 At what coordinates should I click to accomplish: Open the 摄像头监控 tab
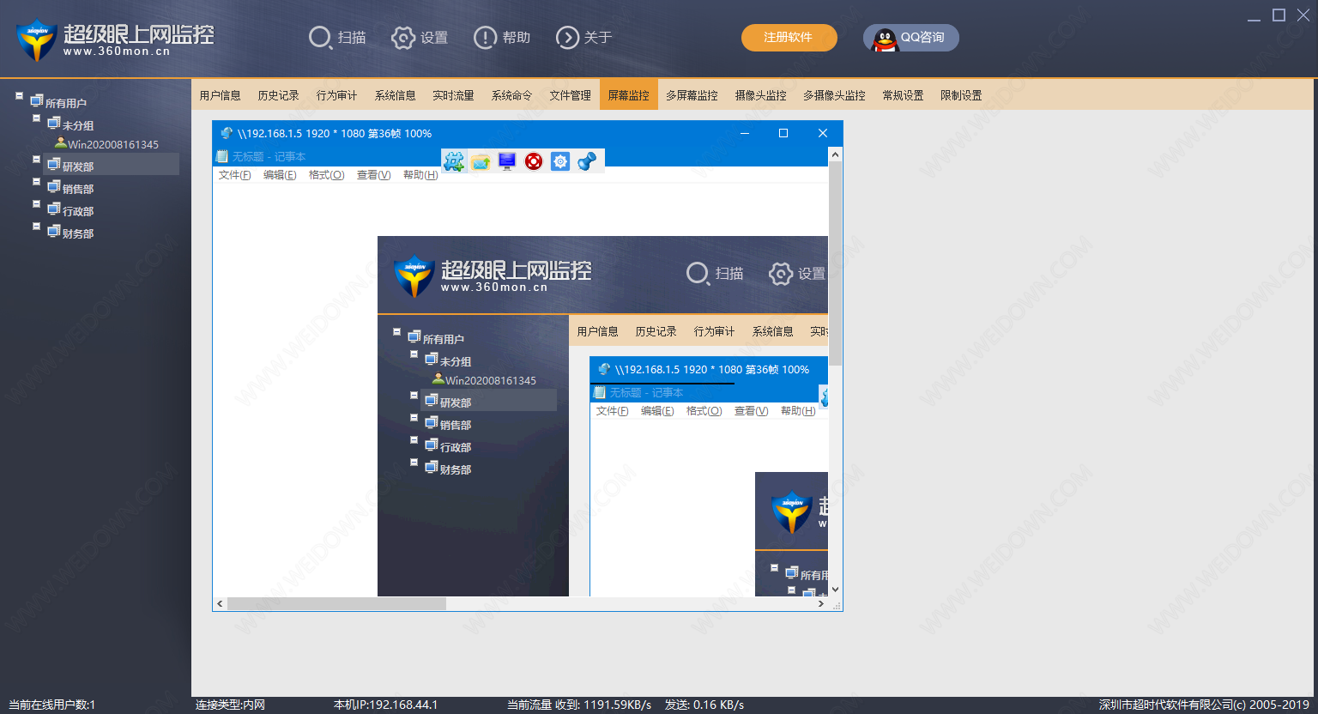761,95
